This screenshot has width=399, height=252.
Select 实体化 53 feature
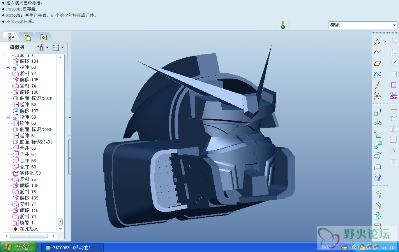[27, 173]
